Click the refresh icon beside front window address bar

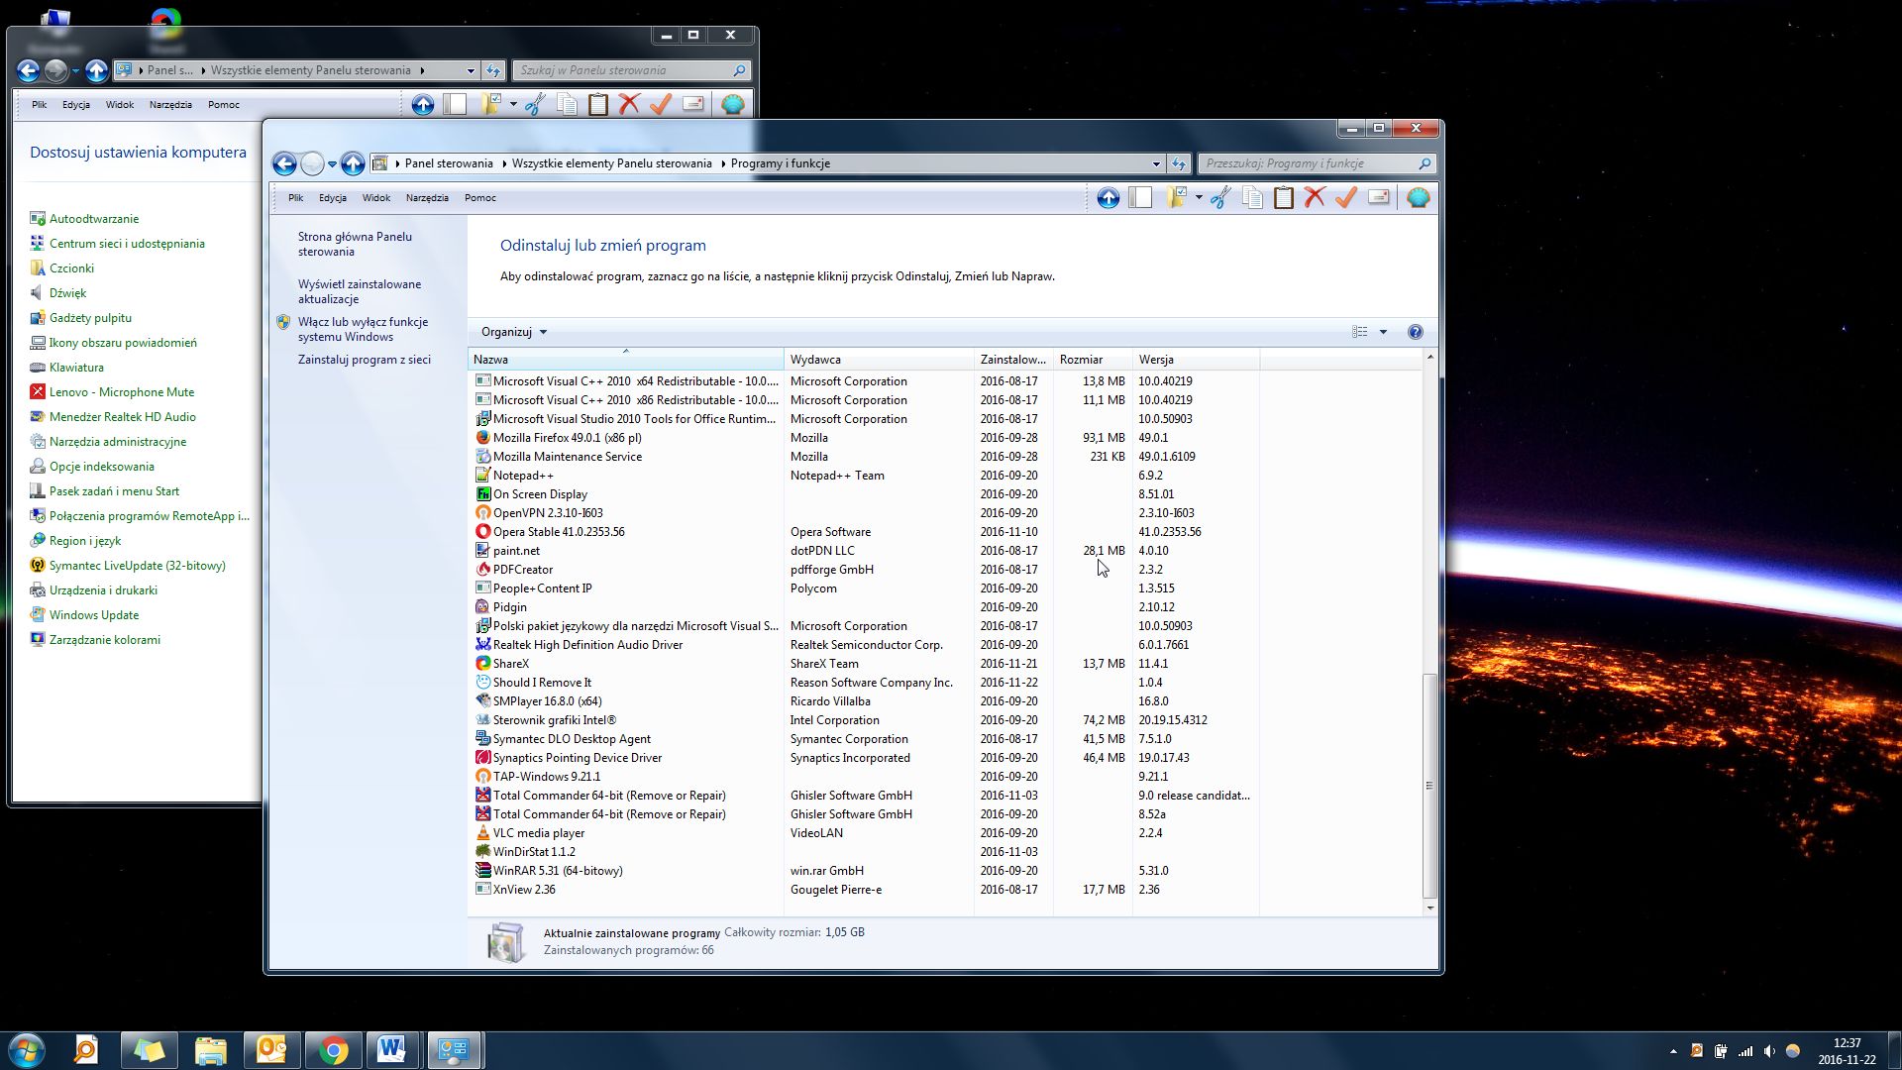coord(1179,164)
